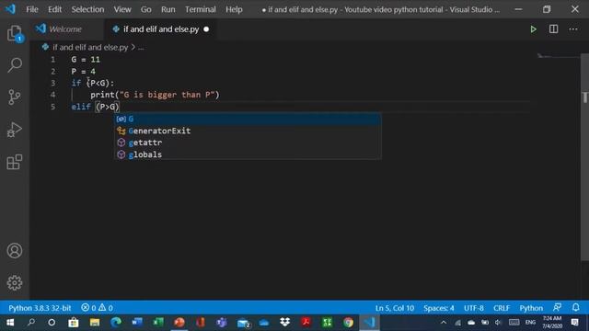Image resolution: width=589 pixels, height=331 pixels.
Task: Open the File menu
Action: (32, 9)
